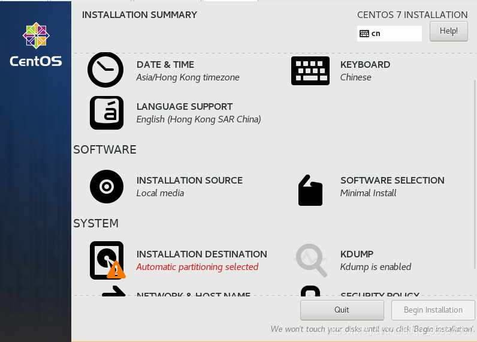Viewport: 477px width, 342px height.
Task: Select the DATE & TIME heading
Action: tap(165, 65)
